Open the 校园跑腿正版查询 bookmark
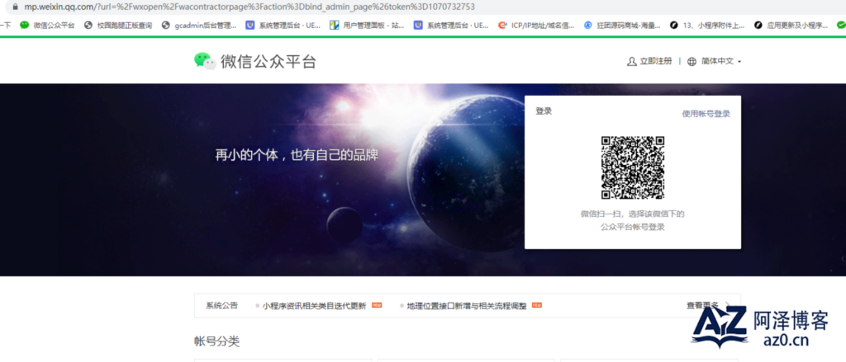 point(118,25)
